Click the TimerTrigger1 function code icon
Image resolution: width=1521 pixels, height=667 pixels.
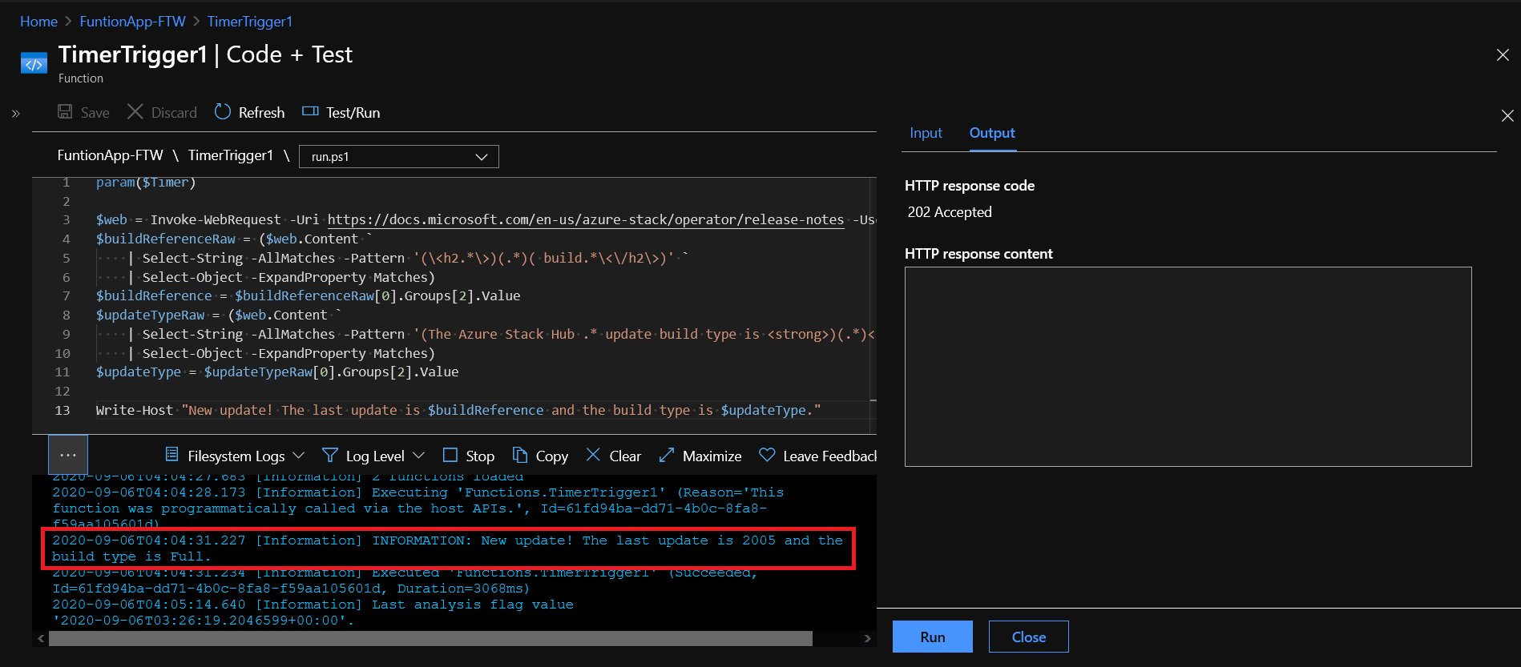click(34, 63)
